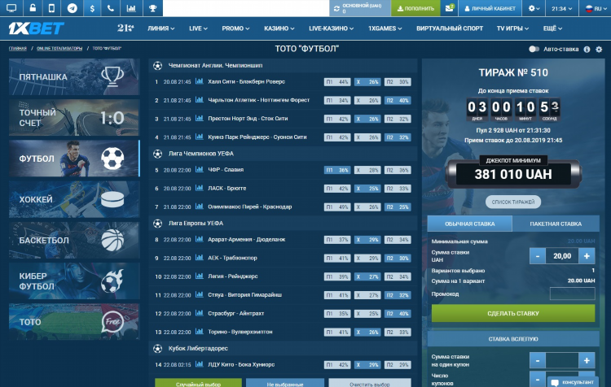Refresh the account balance icon

[x=336, y=8]
